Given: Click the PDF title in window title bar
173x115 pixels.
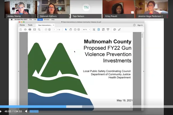Looking at the screenshot, I should [x=82, y=22].
